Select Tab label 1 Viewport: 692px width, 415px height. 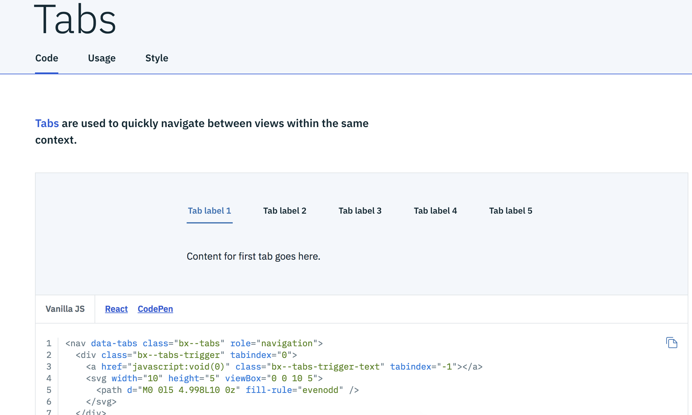(x=209, y=211)
